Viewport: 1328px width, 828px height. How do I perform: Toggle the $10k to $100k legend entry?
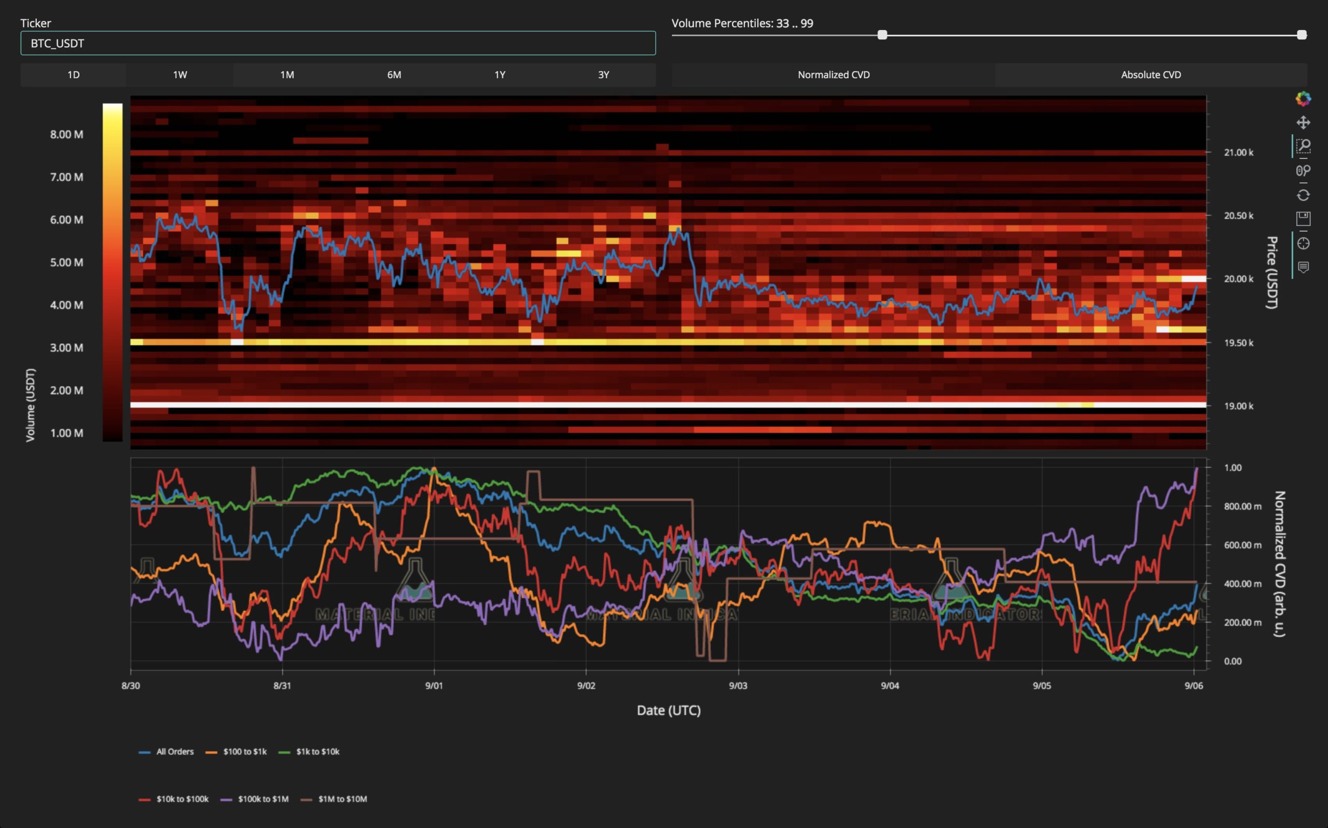[x=174, y=799]
